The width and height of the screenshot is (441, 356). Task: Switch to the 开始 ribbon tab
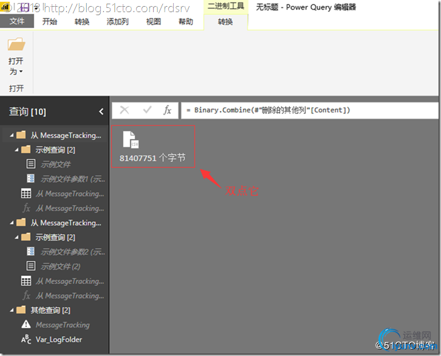pos(49,21)
